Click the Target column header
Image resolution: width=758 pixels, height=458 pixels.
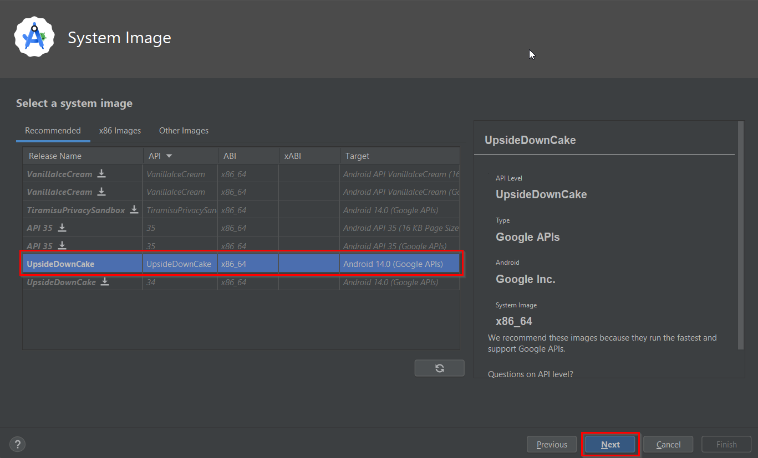(x=400, y=156)
